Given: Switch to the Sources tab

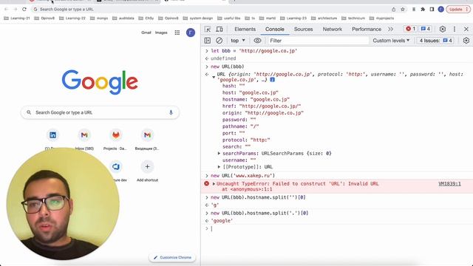Looking at the screenshot, I should (x=303, y=30).
